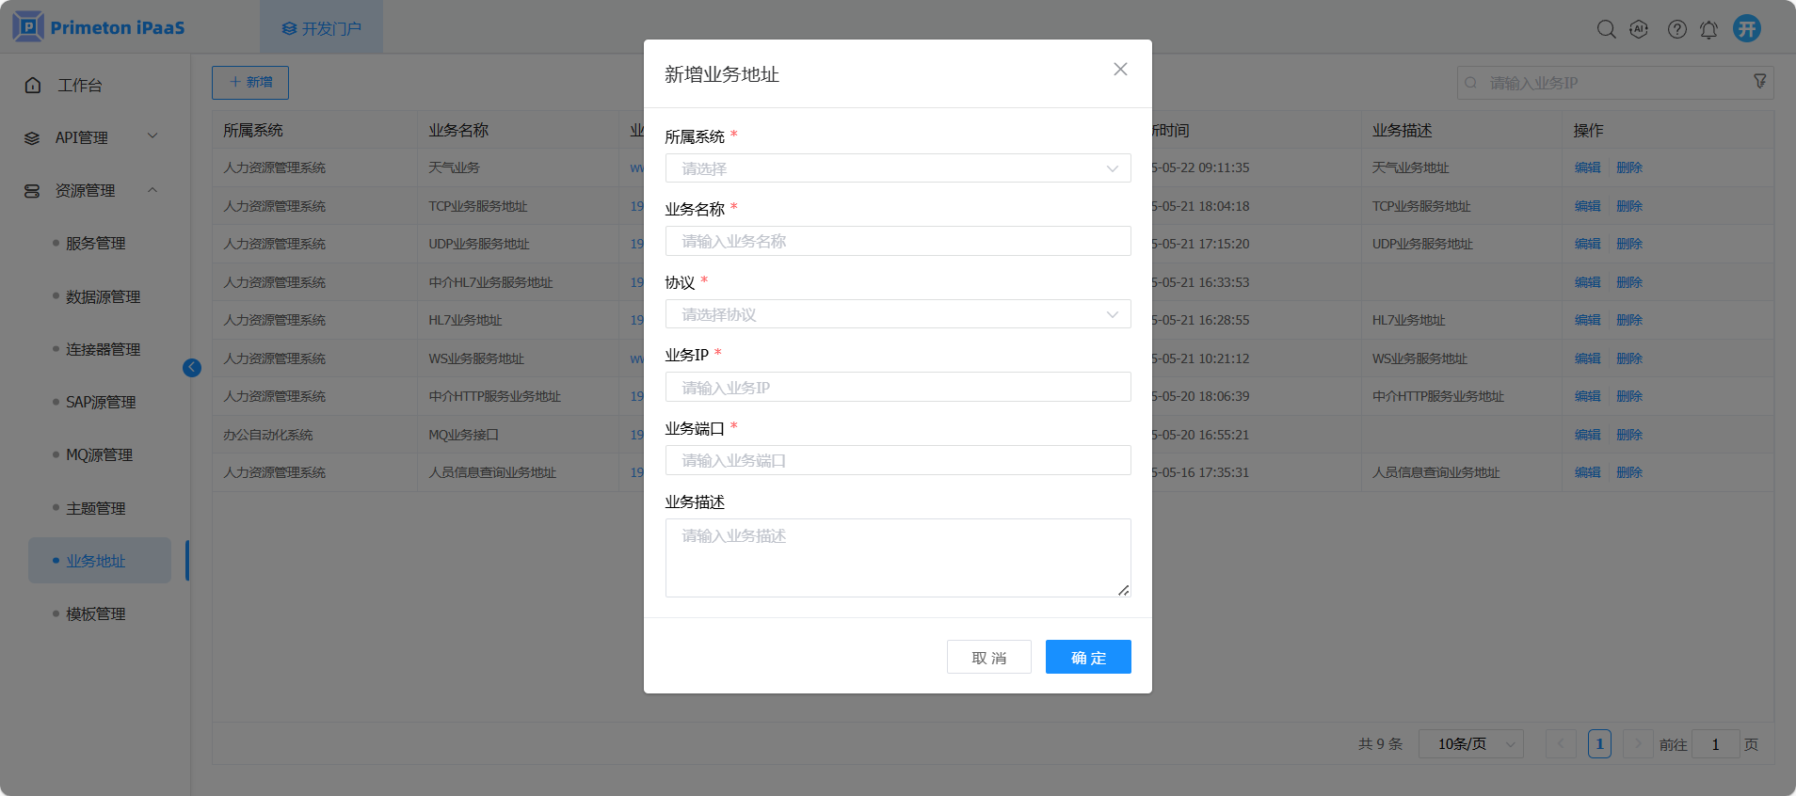The image size is (1796, 796).
Task: Click into the 业务描述 textarea
Action: pyautogui.click(x=897, y=557)
